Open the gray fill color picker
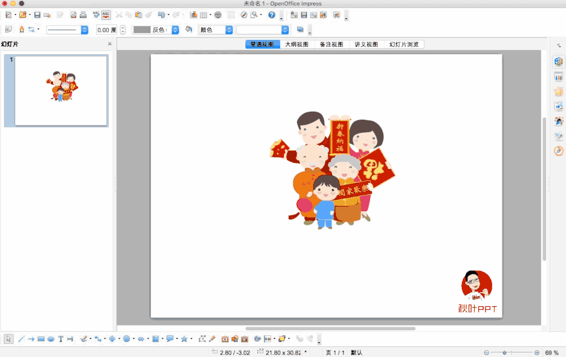 coord(175,30)
